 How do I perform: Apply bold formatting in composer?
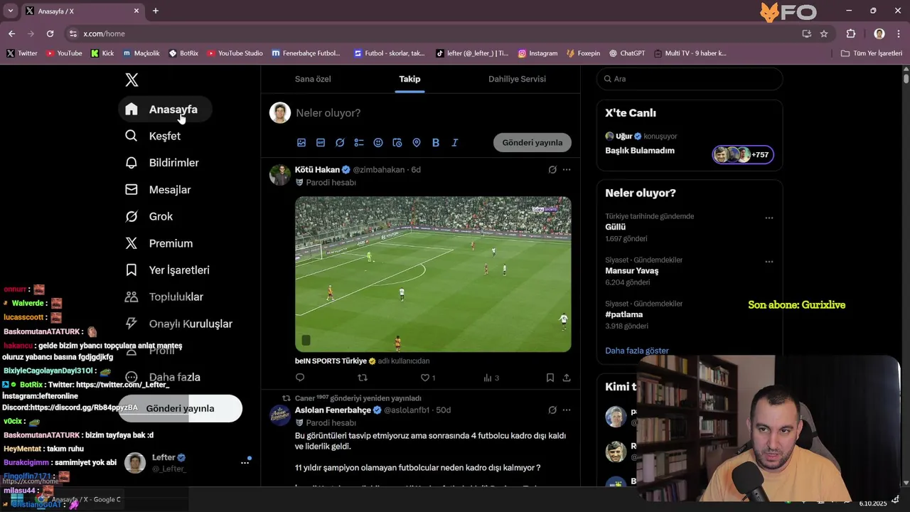[436, 142]
